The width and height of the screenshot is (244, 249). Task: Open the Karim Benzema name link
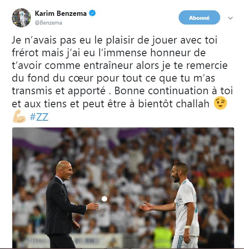[x=61, y=13]
